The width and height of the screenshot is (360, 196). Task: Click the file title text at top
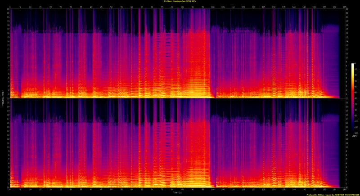tap(180, 2)
